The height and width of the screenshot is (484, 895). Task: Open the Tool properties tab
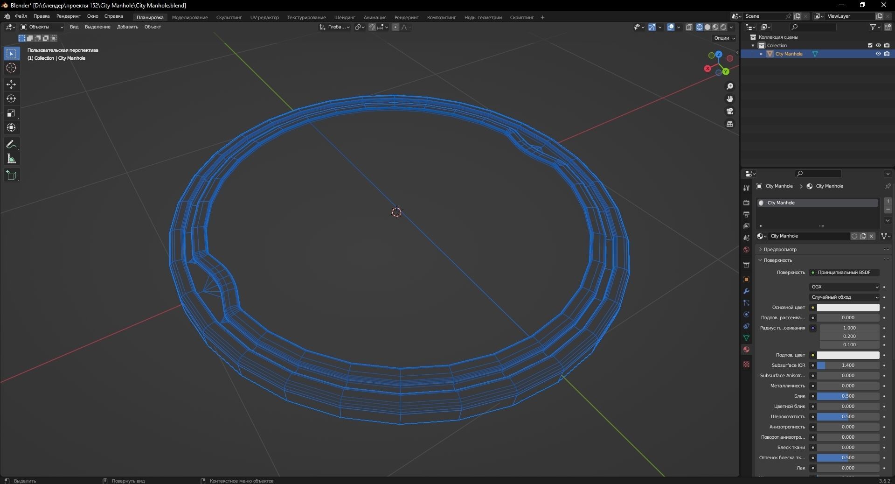pos(746,188)
